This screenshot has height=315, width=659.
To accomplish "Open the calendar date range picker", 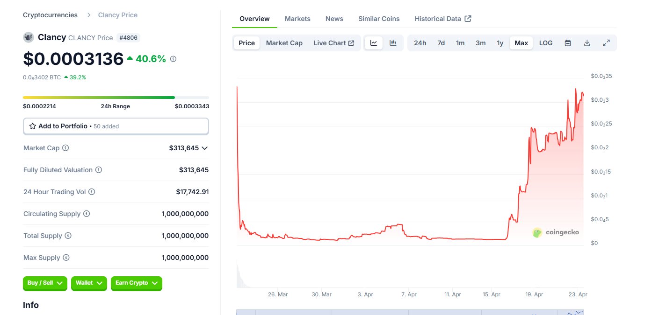I will point(568,43).
